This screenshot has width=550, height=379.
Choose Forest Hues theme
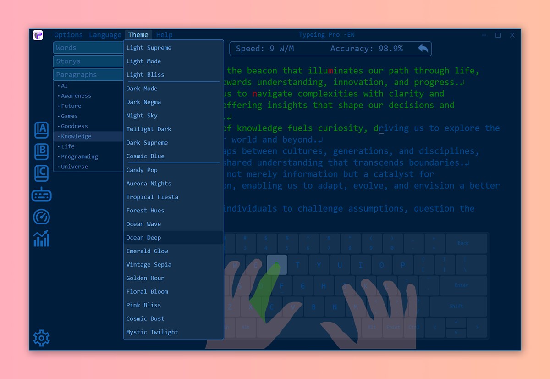173,211
